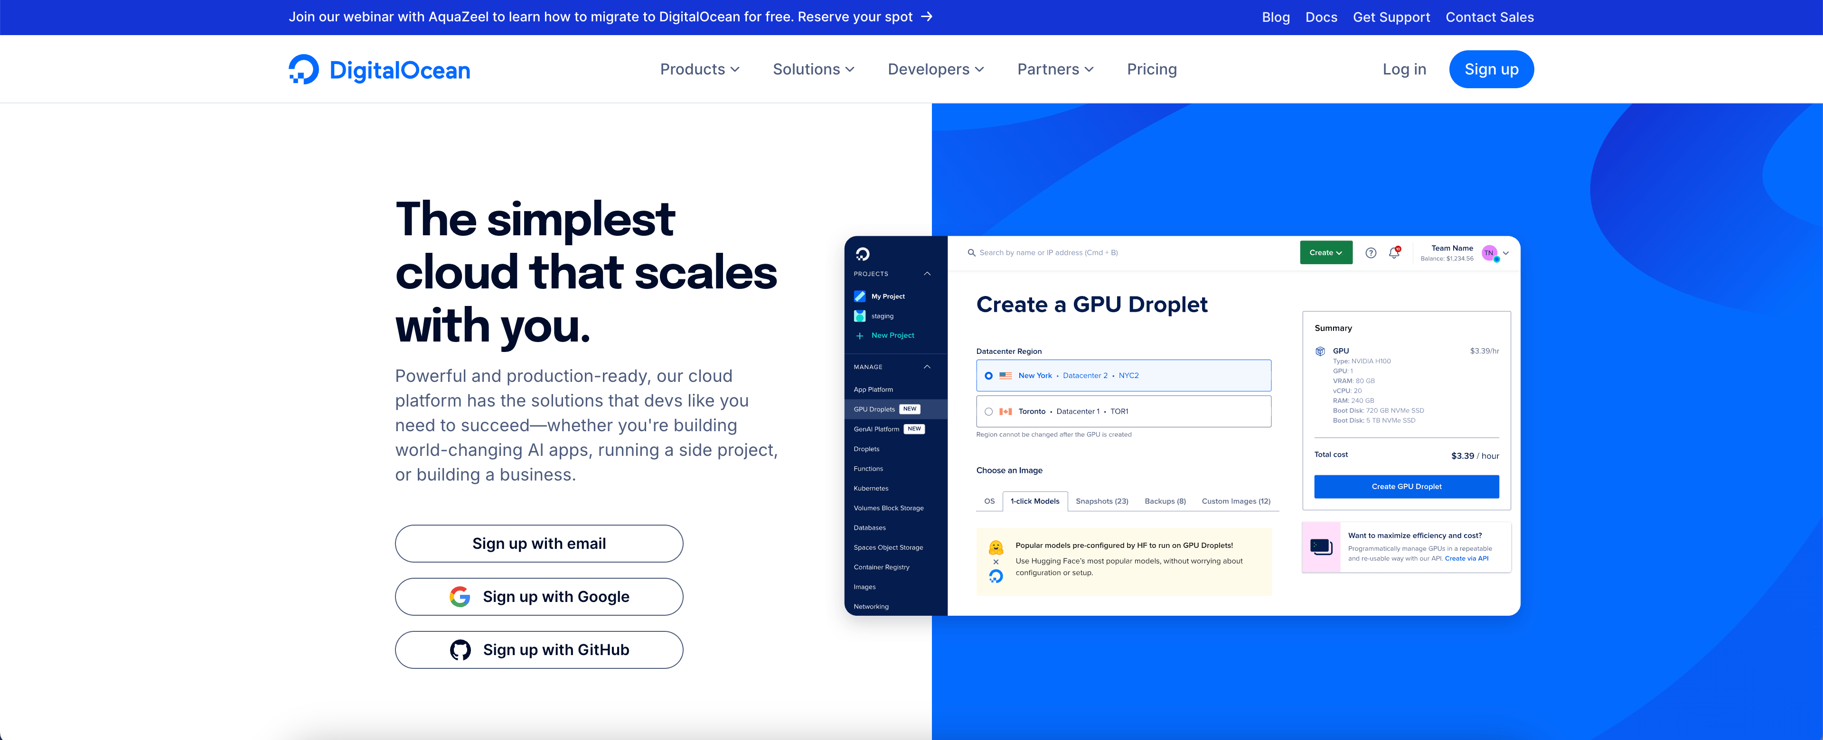The height and width of the screenshot is (740, 1823).
Task: Click Sign up with Google button
Action: pyautogui.click(x=538, y=596)
